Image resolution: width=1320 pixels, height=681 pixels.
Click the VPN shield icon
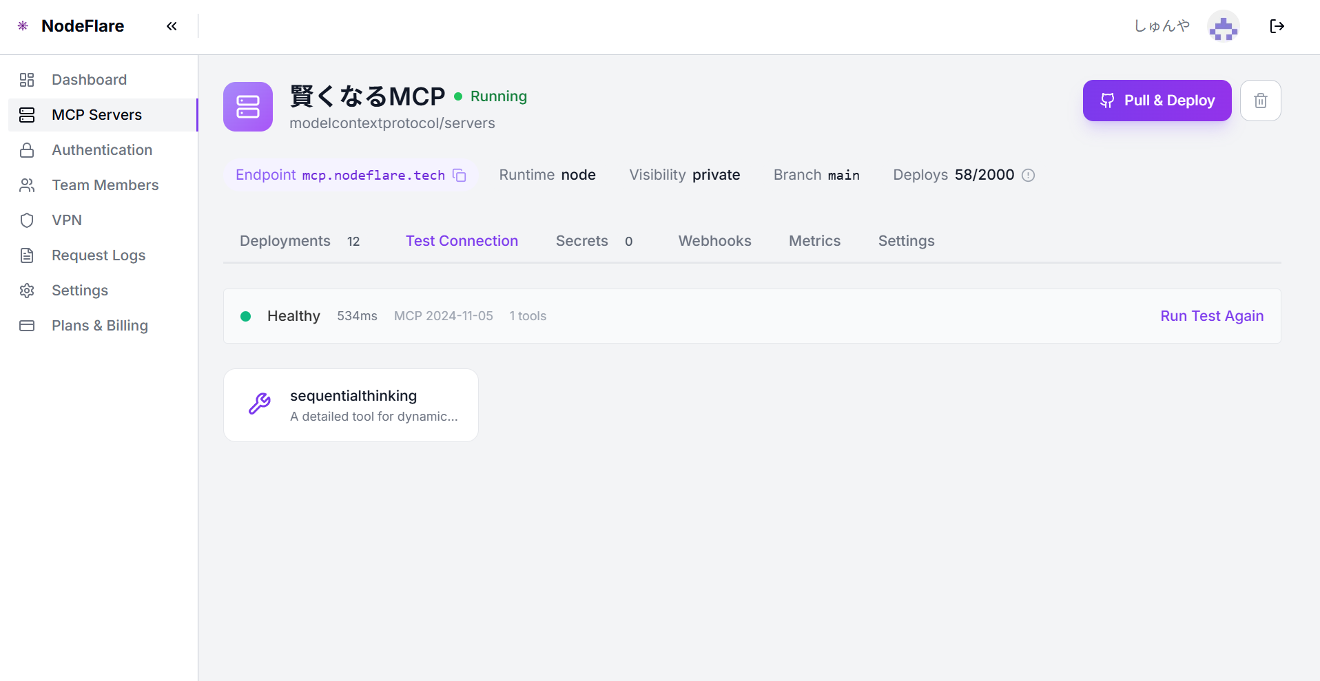point(27,220)
